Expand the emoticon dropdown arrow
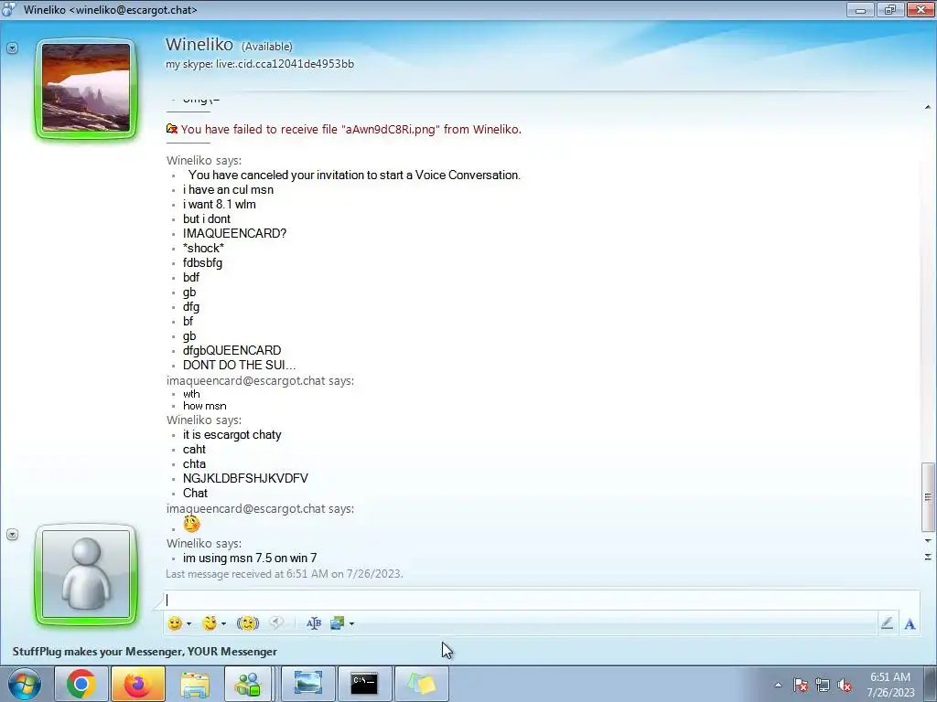The image size is (937, 702). [x=188, y=623]
